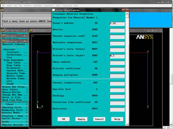Expand the Loads submenu
The image size is (173, 129).
(15, 122)
